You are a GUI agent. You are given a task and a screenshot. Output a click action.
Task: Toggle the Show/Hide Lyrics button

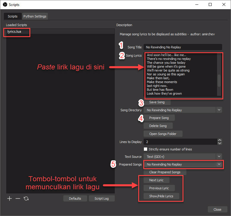[161, 196]
